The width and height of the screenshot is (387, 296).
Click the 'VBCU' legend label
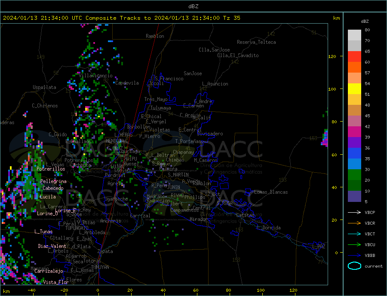[x=370, y=245]
